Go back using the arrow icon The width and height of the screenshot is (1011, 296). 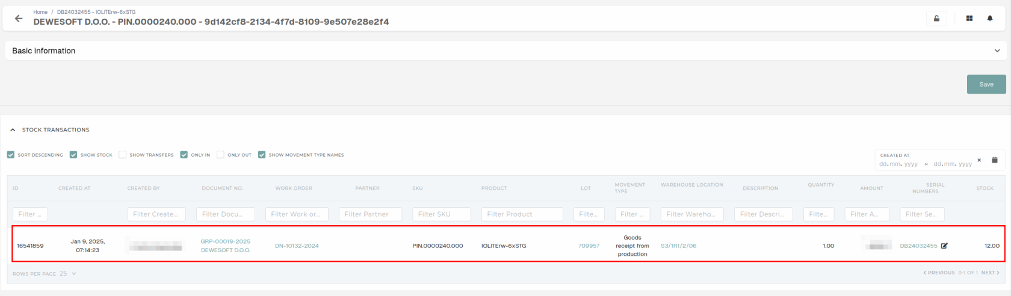(x=19, y=19)
